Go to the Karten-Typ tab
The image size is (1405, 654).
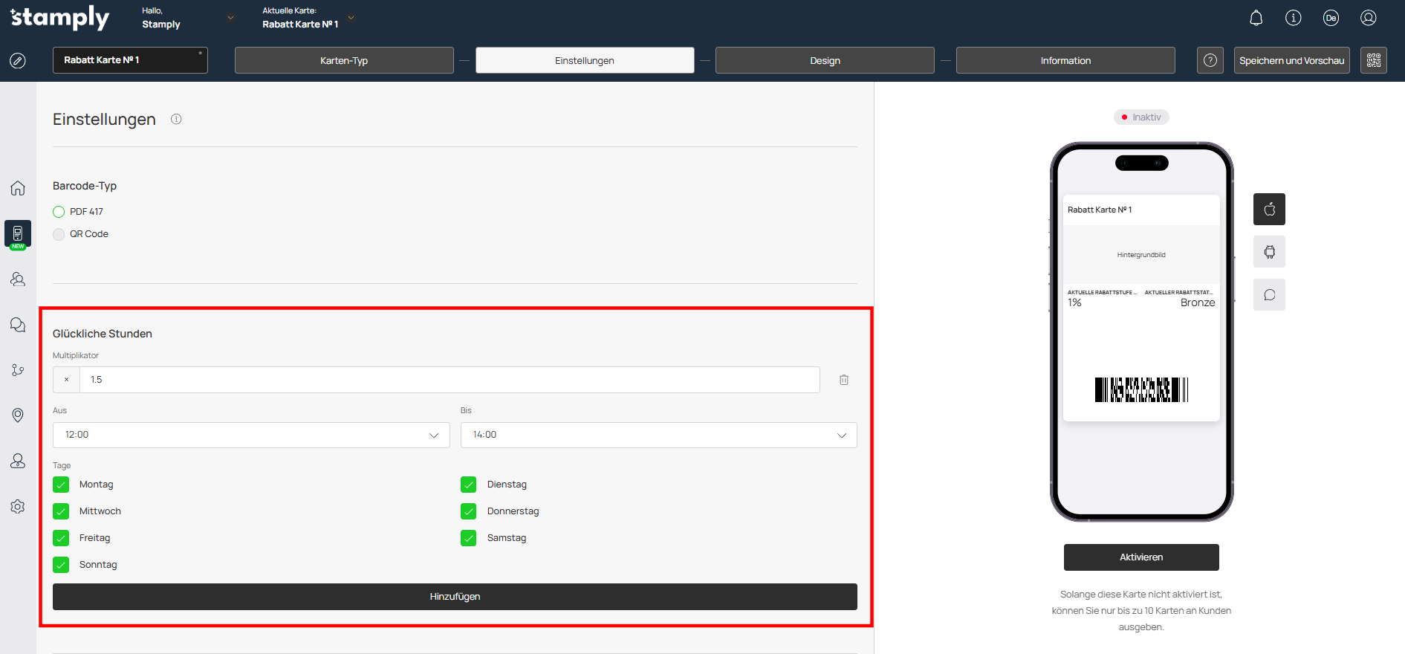[x=343, y=60]
